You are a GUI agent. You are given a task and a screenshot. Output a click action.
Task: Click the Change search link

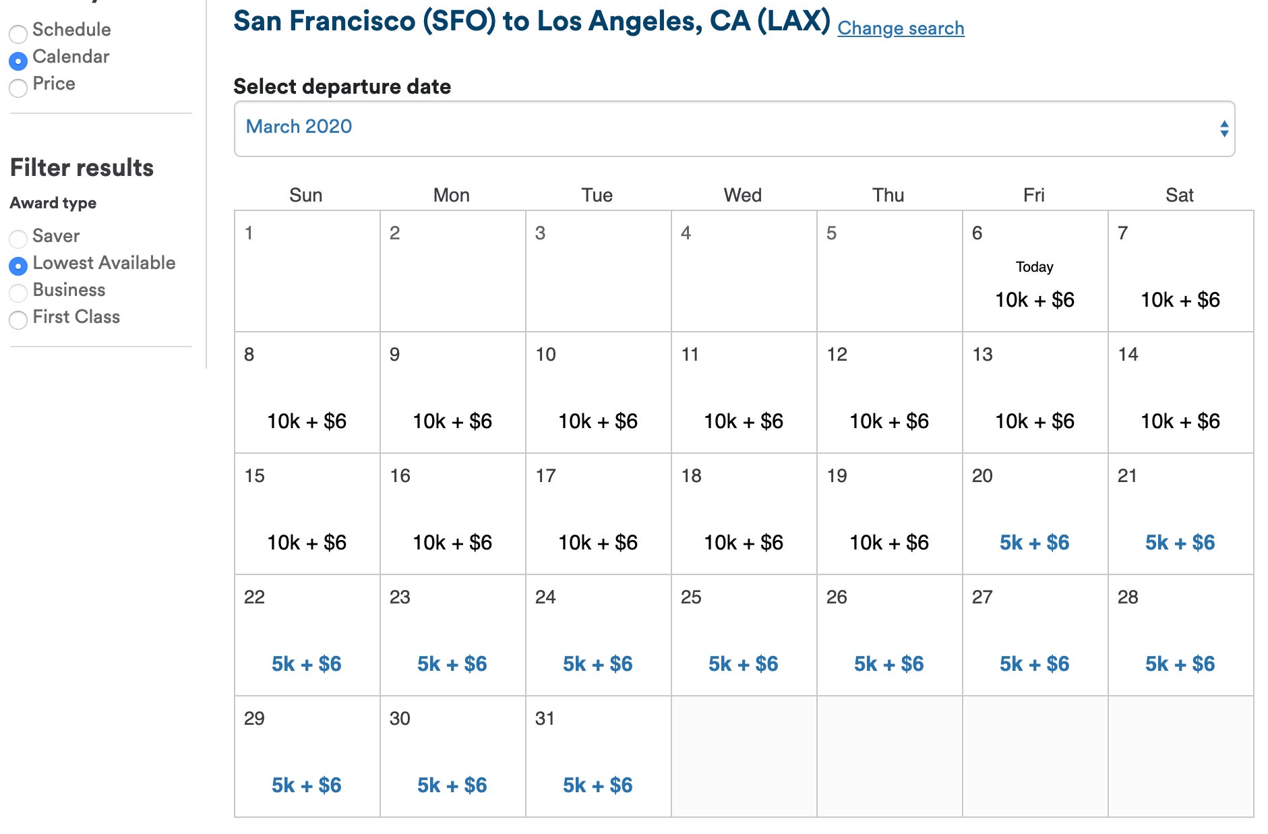(x=901, y=28)
